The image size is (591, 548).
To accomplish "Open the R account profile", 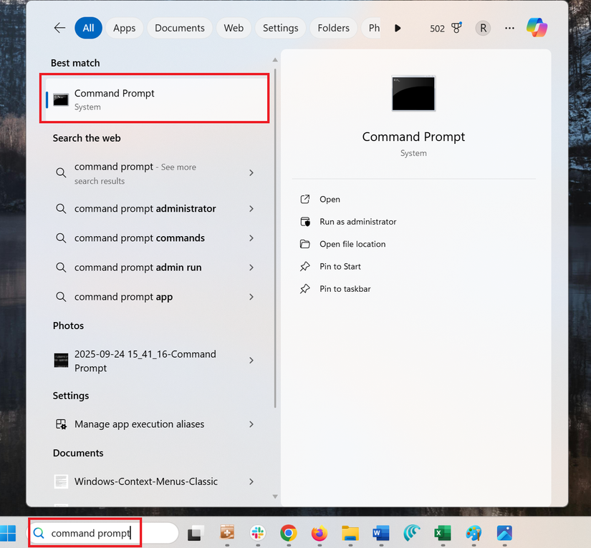I will (x=483, y=28).
